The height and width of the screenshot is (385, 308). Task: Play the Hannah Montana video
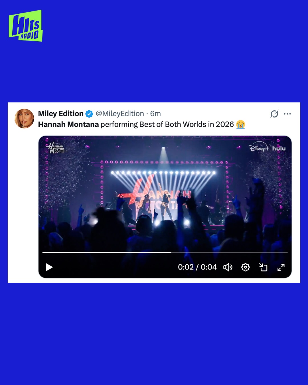[x=49, y=267]
